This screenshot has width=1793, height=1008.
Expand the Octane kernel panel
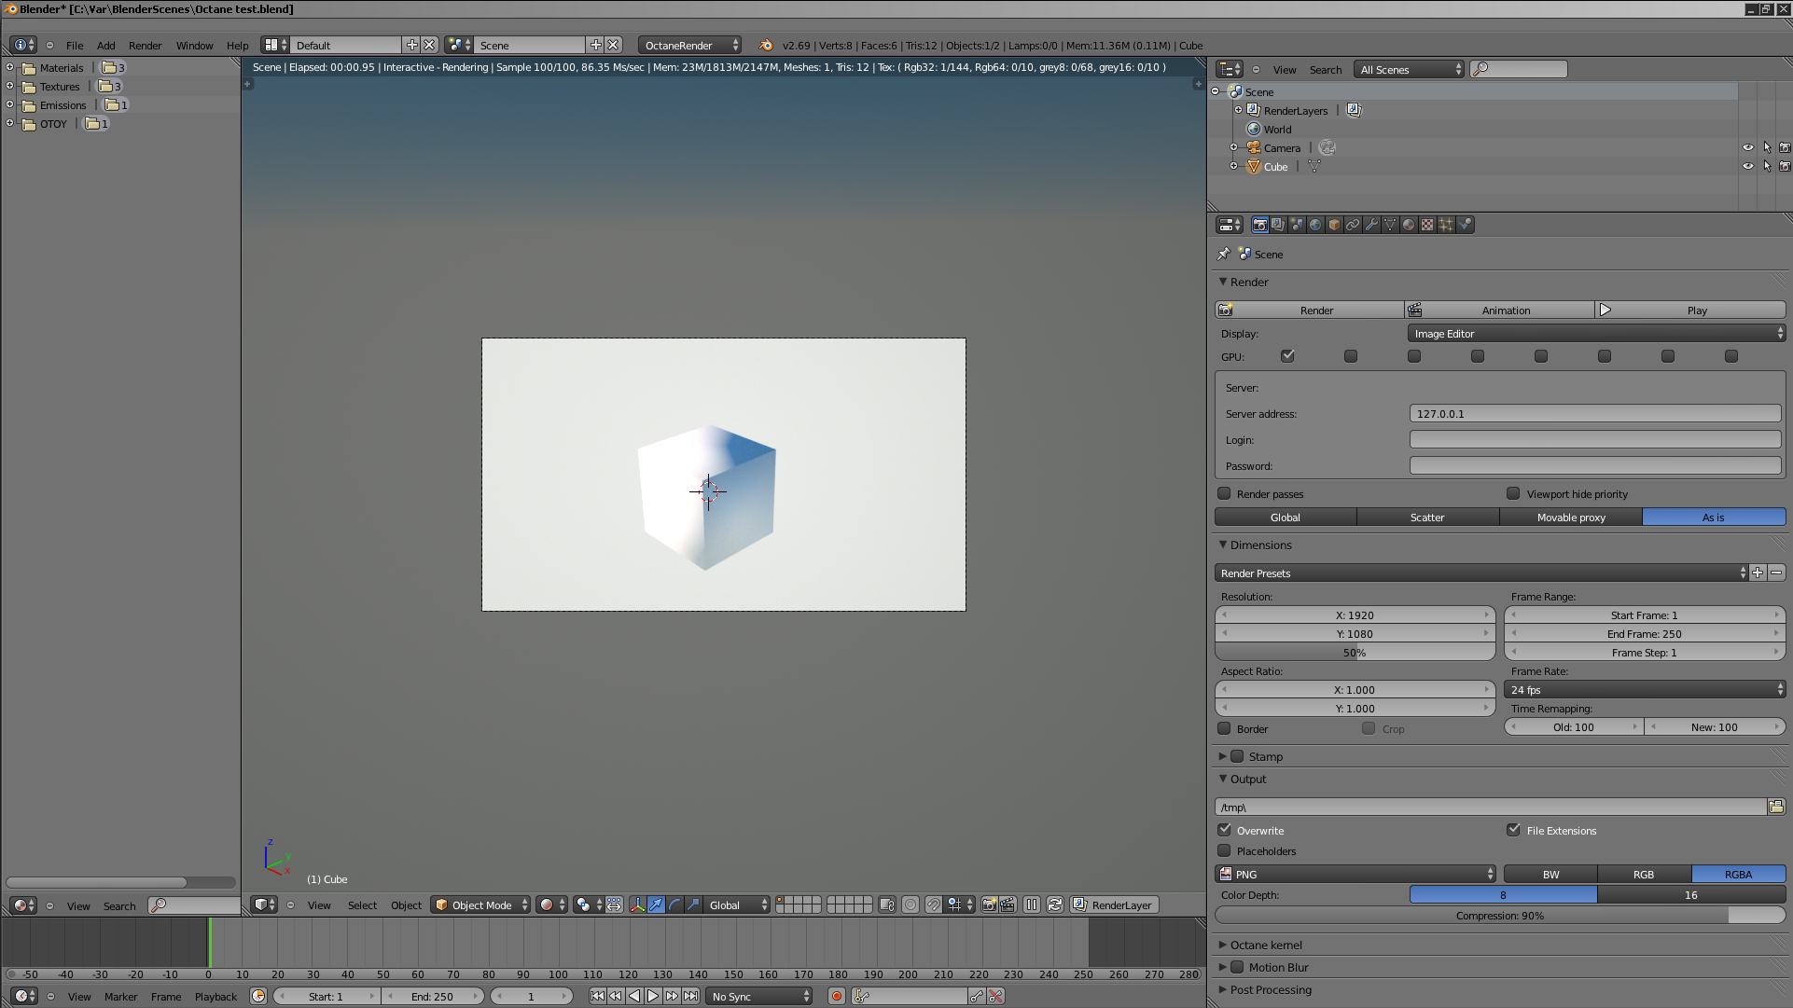coord(1265,945)
